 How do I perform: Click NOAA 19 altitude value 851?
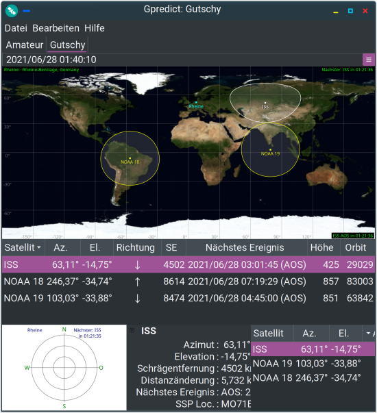[x=331, y=299]
